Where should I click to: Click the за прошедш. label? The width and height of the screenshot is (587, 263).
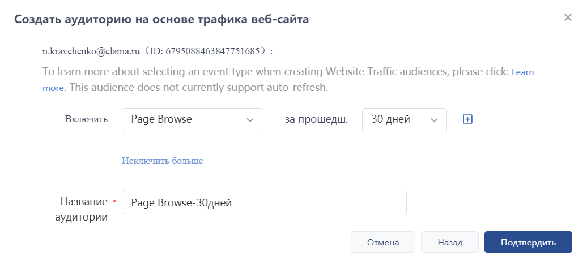(316, 120)
